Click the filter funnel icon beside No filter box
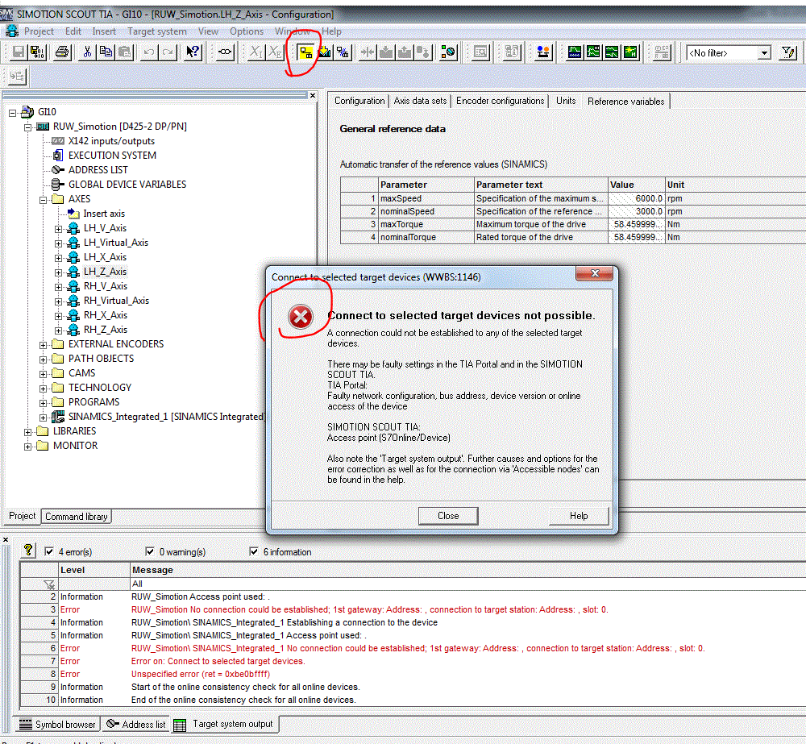This screenshot has width=806, height=744. tap(788, 52)
